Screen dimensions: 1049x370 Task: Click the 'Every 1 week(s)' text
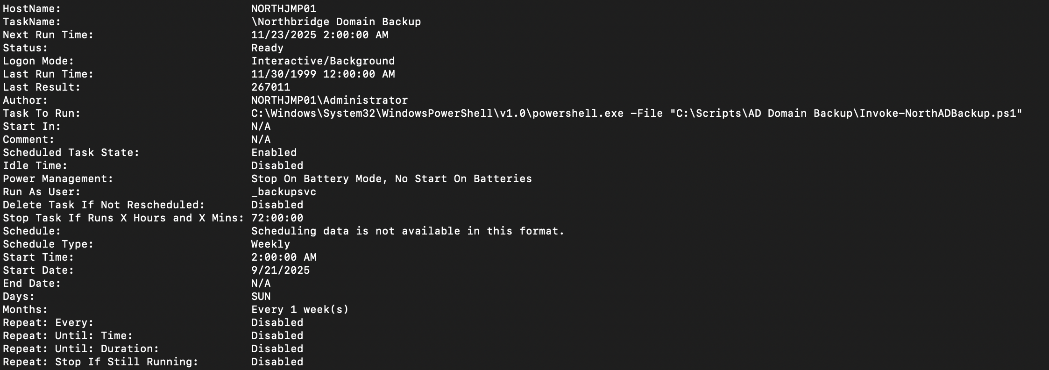300,310
